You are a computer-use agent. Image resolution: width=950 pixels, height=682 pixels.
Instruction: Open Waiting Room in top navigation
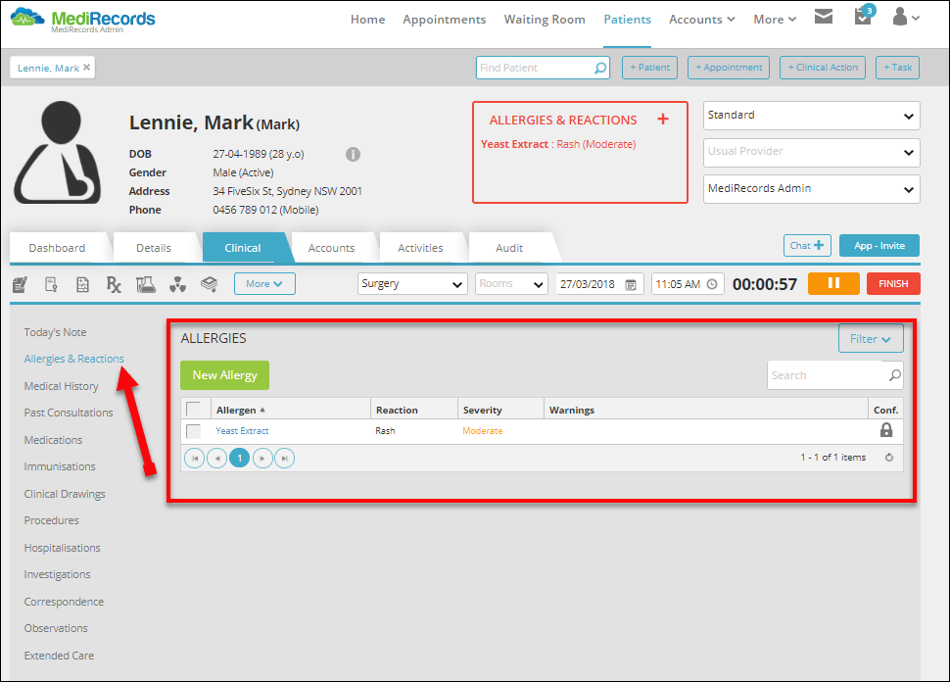pos(545,20)
